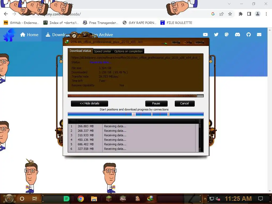Click the muted volume icon in tray
The height and width of the screenshot is (204, 272).
(x=218, y=199)
